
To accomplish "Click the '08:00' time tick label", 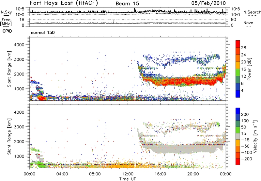I will (x=95, y=174).
